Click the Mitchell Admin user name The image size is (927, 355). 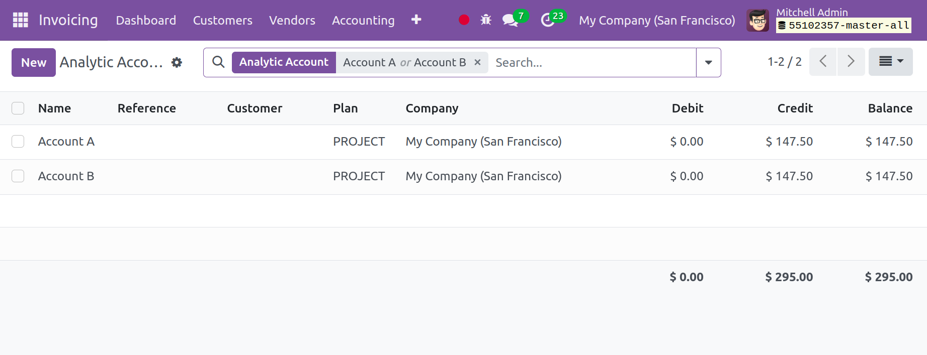812,13
